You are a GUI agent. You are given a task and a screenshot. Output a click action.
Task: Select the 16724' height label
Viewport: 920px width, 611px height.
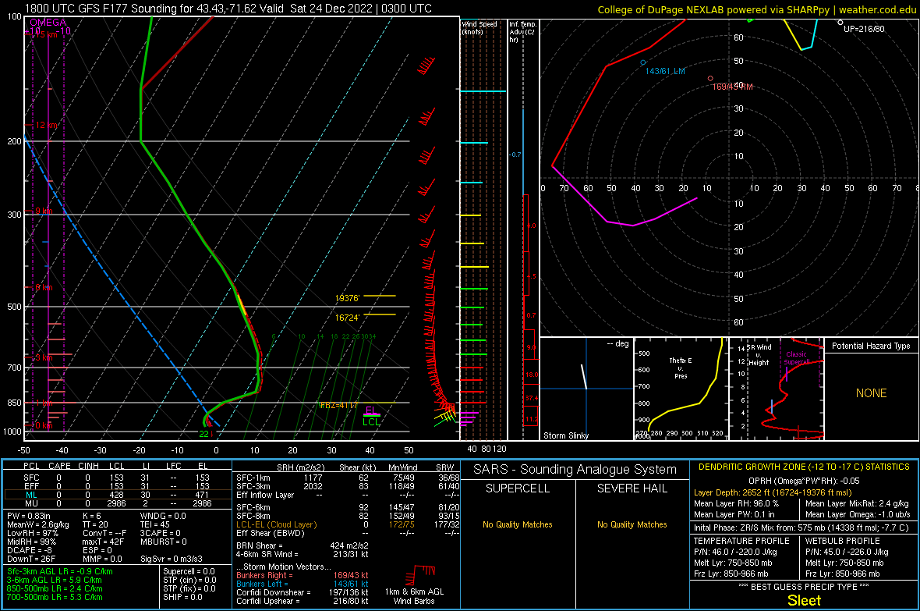click(x=348, y=318)
